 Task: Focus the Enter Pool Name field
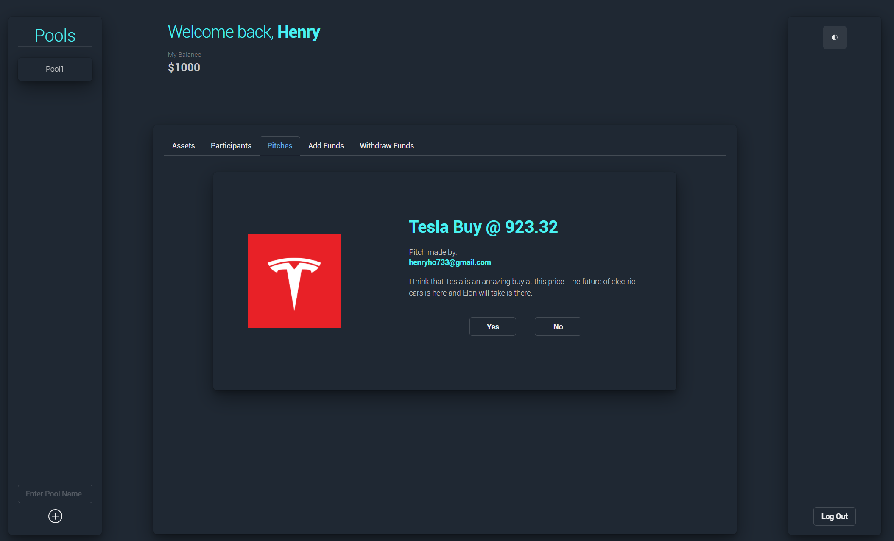(55, 494)
